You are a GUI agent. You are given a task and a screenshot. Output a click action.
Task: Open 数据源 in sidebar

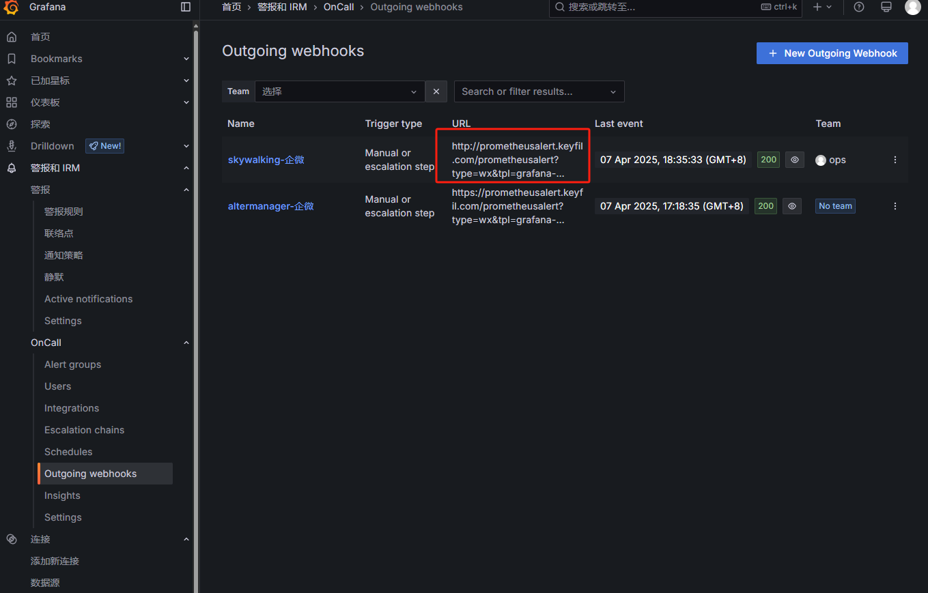45,583
